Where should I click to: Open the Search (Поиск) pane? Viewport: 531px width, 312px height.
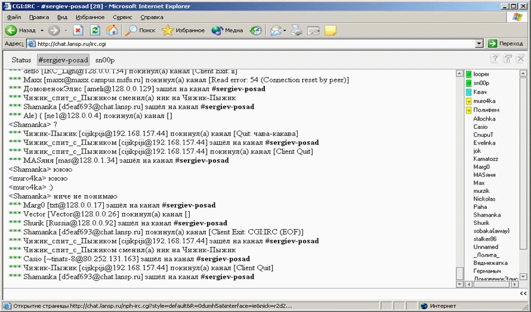pyautogui.click(x=141, y=30)
